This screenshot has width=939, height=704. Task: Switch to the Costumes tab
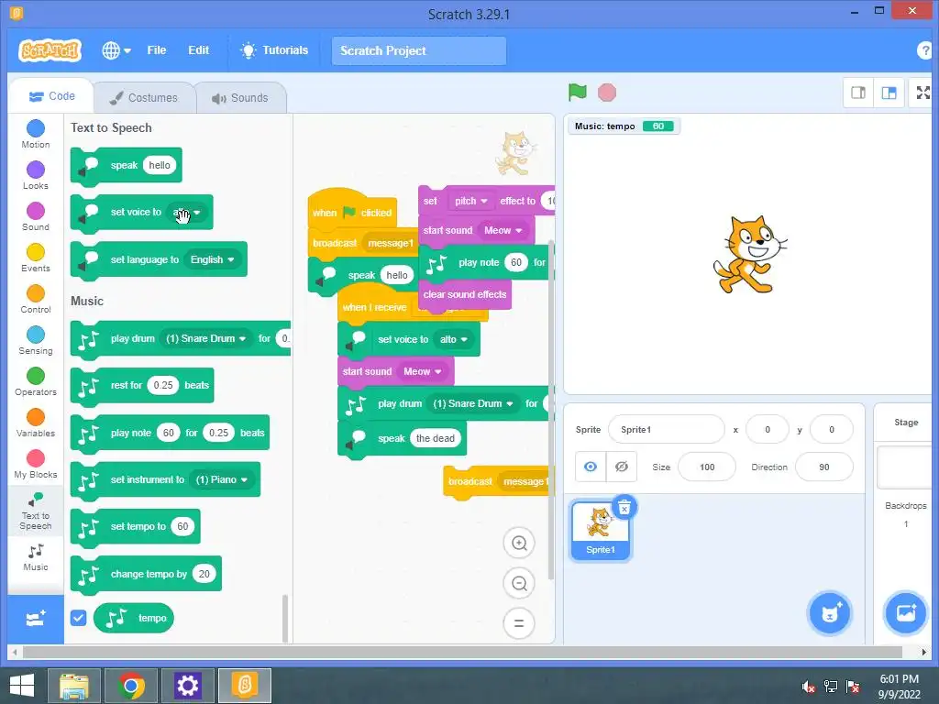pos(144,97)
